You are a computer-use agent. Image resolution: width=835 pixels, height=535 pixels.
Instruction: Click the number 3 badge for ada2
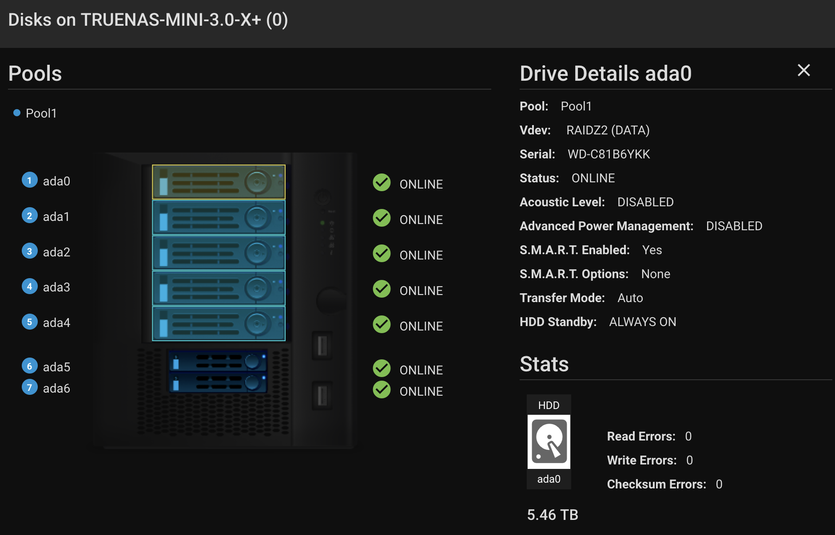[x=29, y=251]
